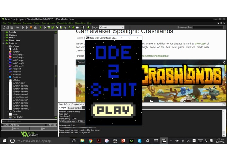Switch to the Compile tab
Screen dimensions: 227x161
(x=63, y=108)
